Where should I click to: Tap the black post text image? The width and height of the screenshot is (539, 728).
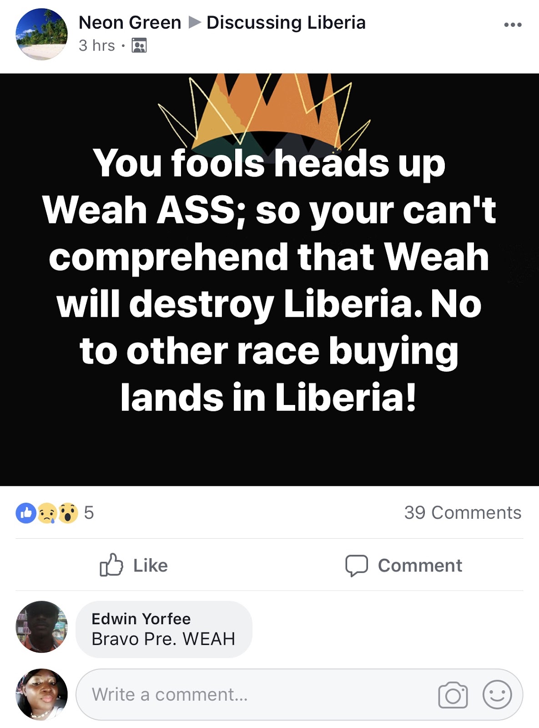point(269,280)
